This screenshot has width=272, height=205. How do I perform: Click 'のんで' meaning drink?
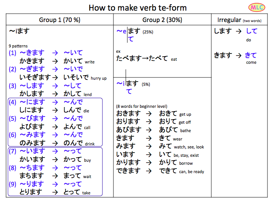coord(73,143)
